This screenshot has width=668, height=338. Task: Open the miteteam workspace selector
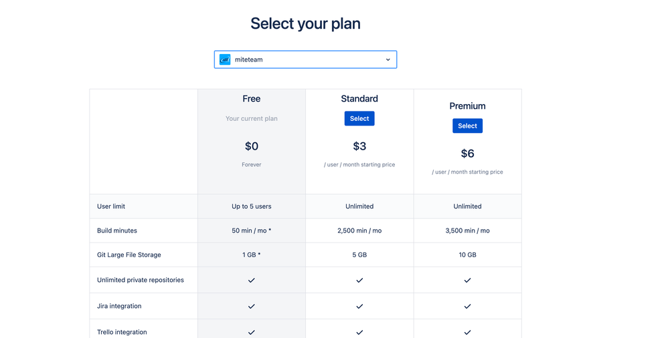305,59
